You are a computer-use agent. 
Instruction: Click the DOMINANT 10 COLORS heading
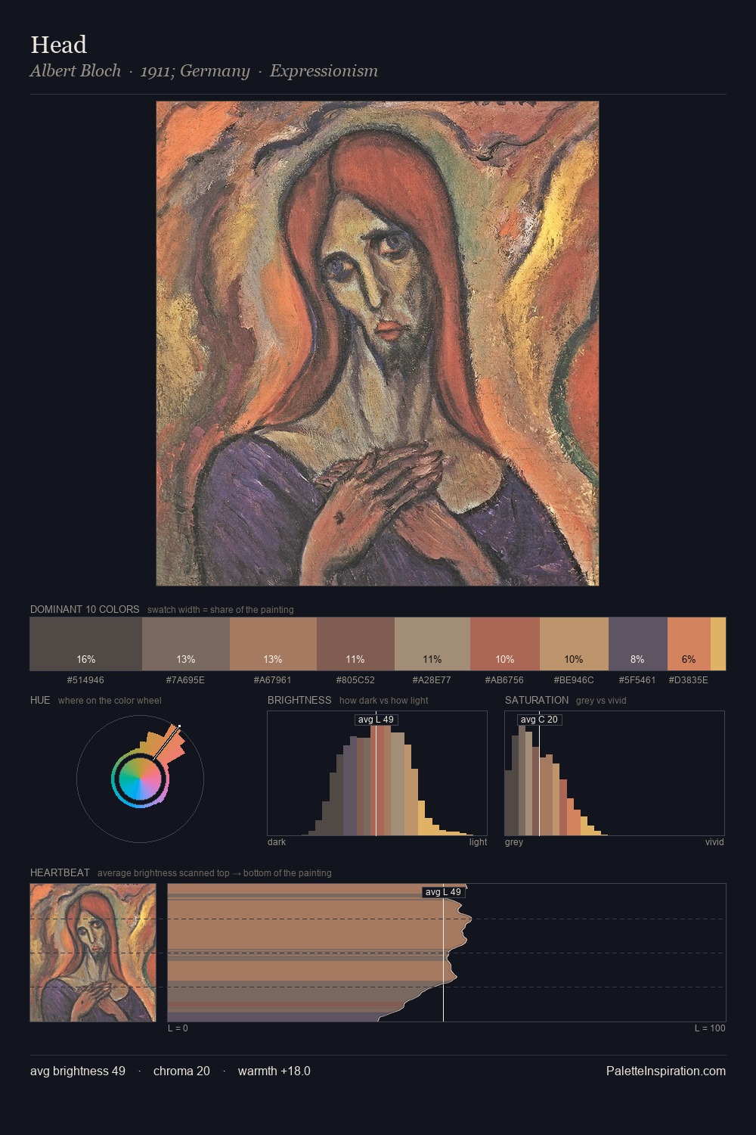pos(85,609)
